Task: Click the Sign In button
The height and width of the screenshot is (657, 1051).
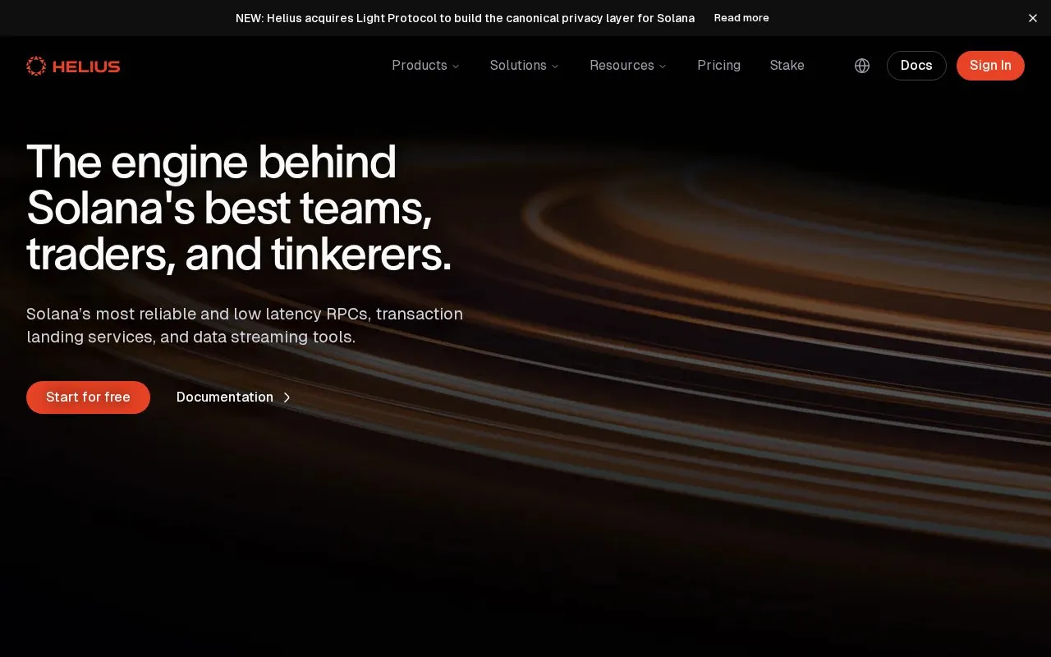Action: tap(990, 66)
